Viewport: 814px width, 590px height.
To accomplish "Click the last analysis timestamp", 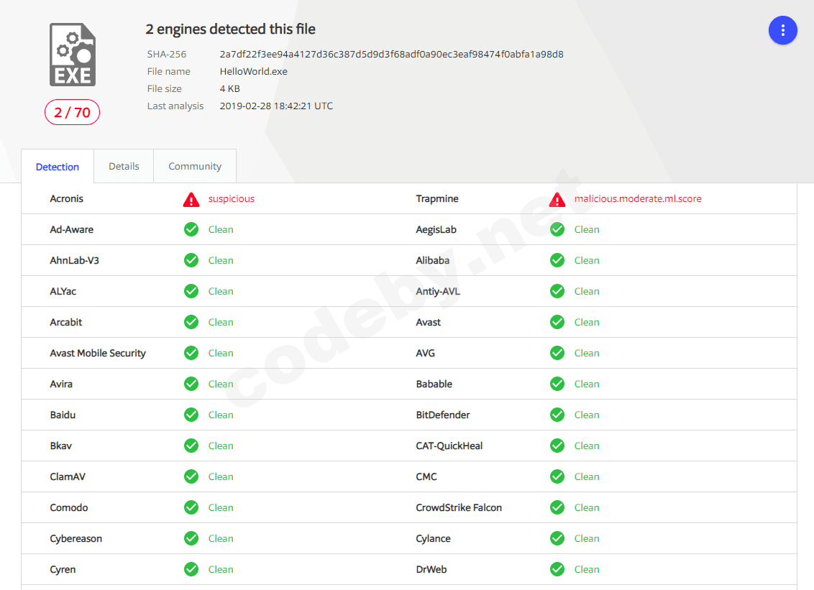I will pos(276,106).
